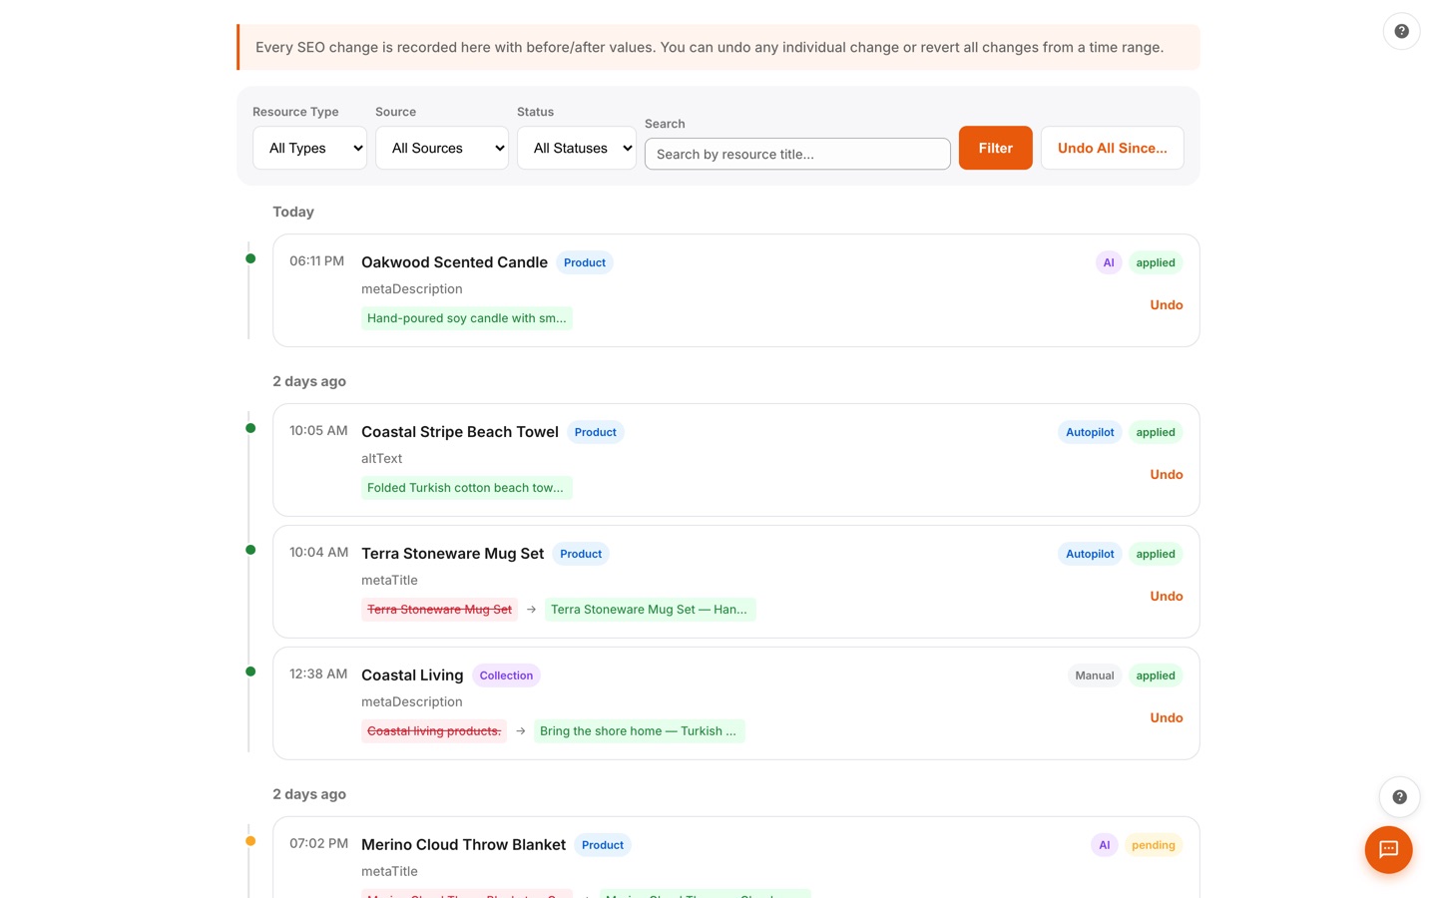The image size is (1437, 898).
Task: Open the Source dropdown
Action: click(441, 148)
